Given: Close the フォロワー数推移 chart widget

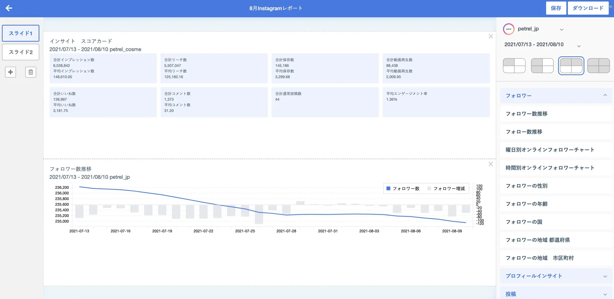Looking at the screenshot, I should (x=491, y=164).
